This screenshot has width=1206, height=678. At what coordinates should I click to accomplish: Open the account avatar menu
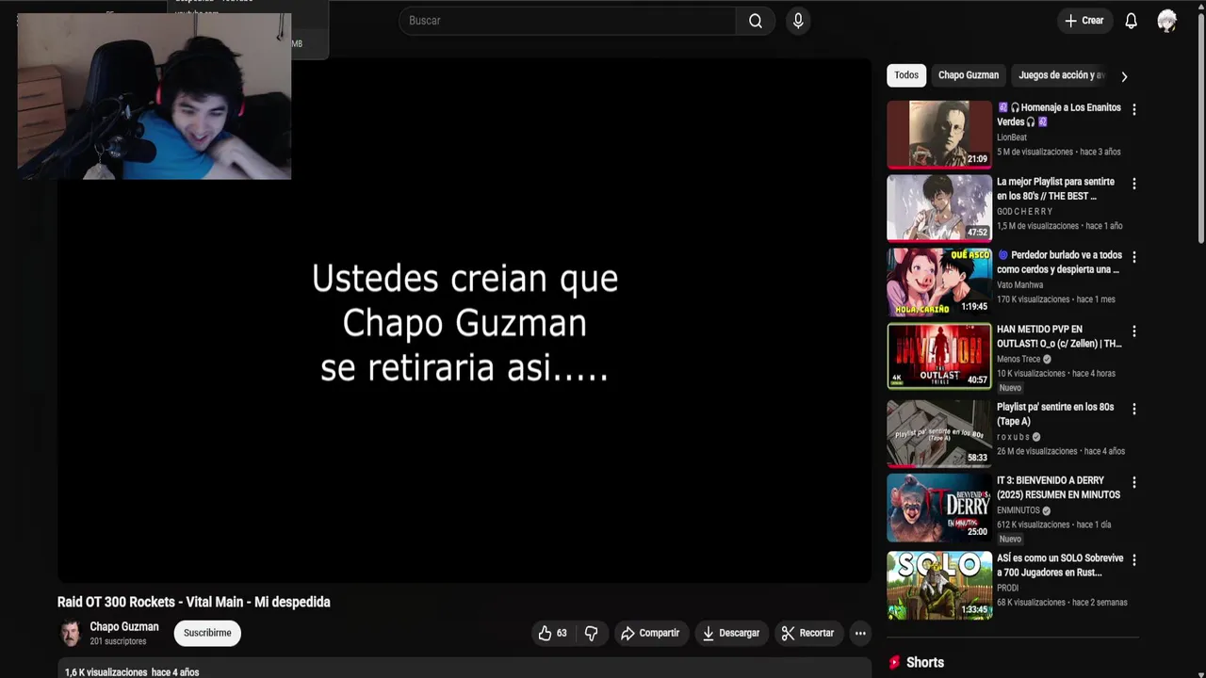(1167, 21)
